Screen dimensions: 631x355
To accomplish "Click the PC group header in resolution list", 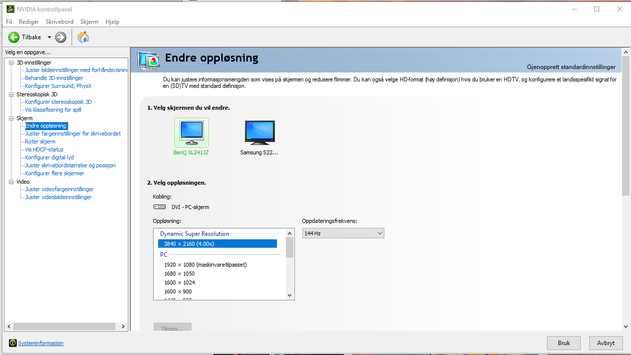I will (164, 255).
